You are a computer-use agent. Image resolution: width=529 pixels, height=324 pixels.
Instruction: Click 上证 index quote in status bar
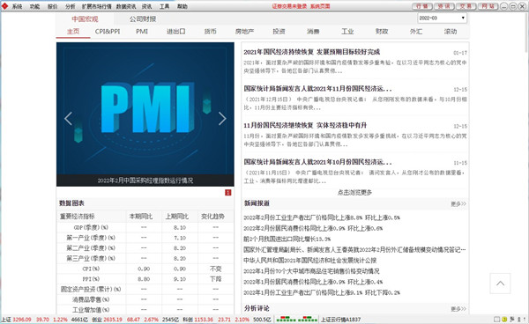45,319
